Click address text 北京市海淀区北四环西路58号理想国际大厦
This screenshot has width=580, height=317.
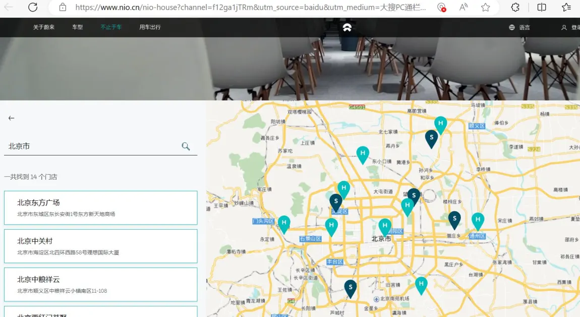(68, 252)
